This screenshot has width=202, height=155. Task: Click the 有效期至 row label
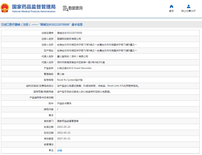[x=49, y=139]
